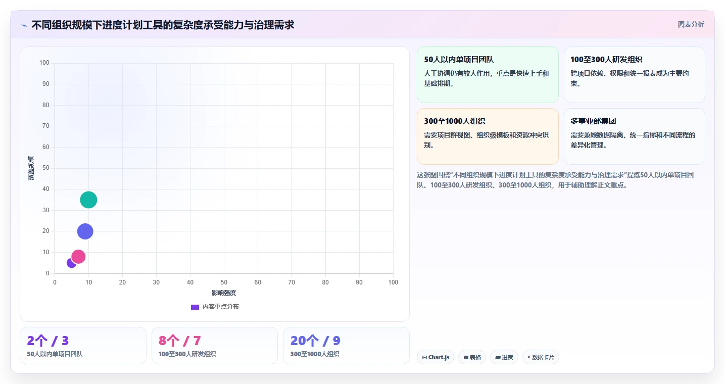
Task: Click the icon in the 进度 chip
Action: tap(498, 357)
